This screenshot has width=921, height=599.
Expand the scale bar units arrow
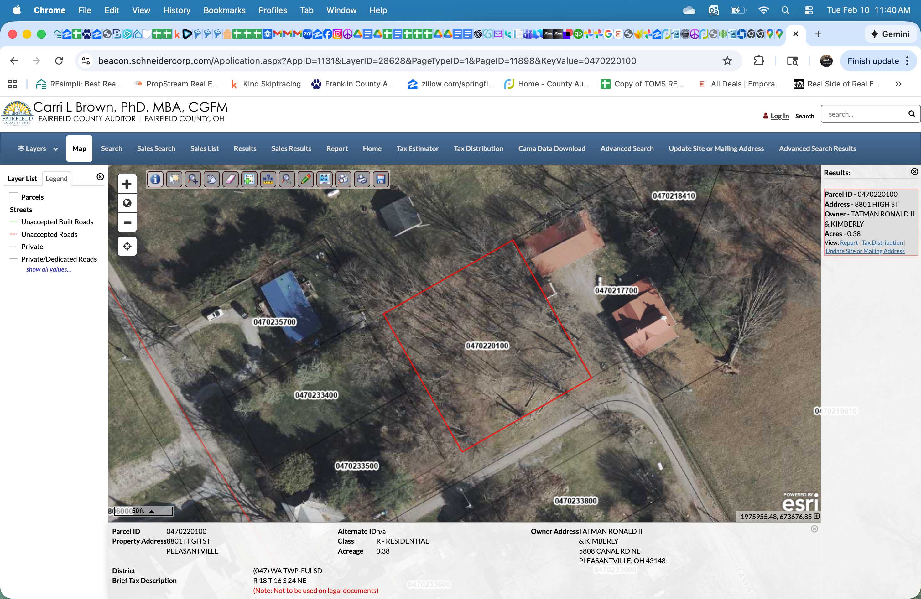pos(152,512)
